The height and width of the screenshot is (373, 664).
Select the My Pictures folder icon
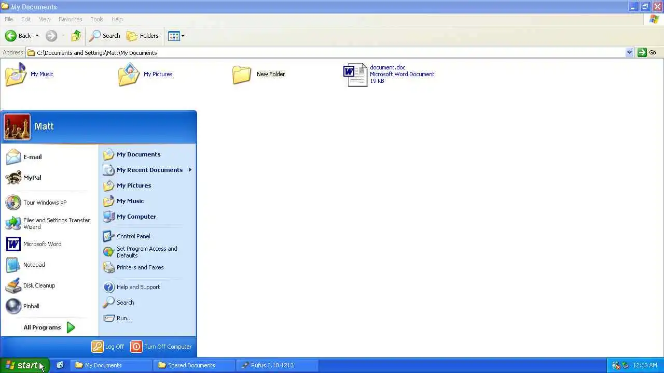(129, 75)
